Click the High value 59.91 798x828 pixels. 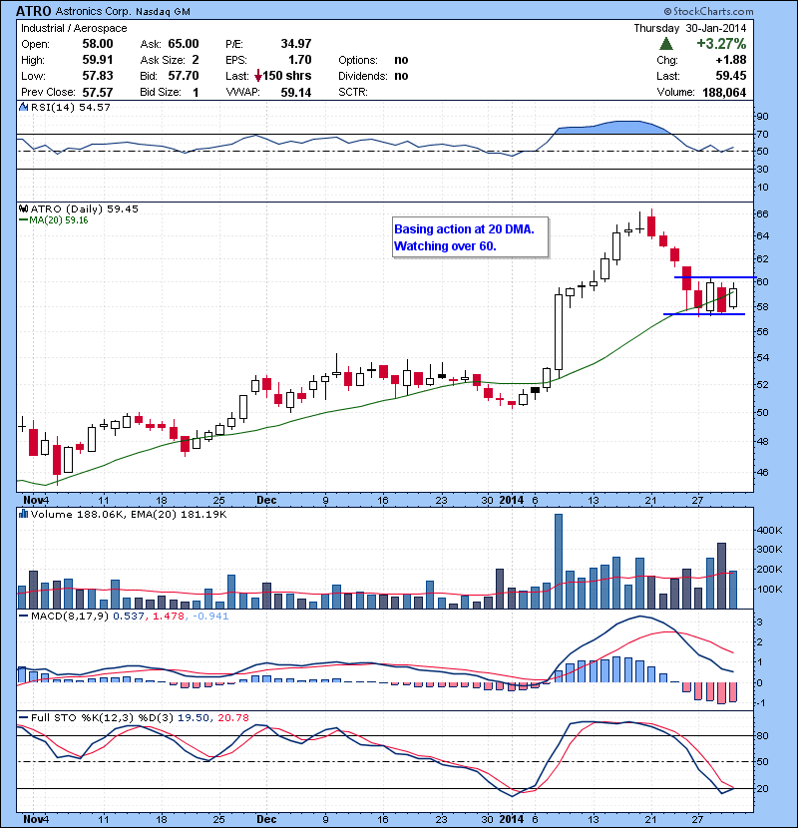(x=98, y=60)
